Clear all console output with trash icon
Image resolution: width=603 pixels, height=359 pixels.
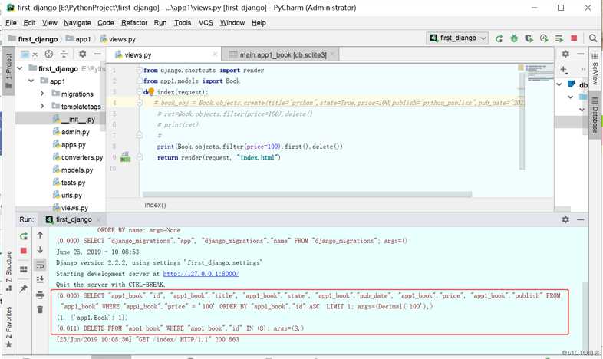(x=40, y=309)
